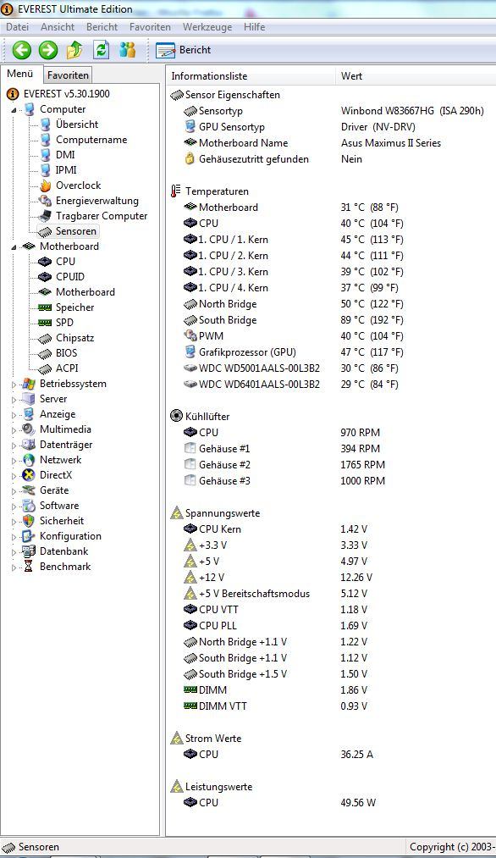Expand the Server tree node
The width and height of the screenshot is (496, 858).
coord(14,400)
